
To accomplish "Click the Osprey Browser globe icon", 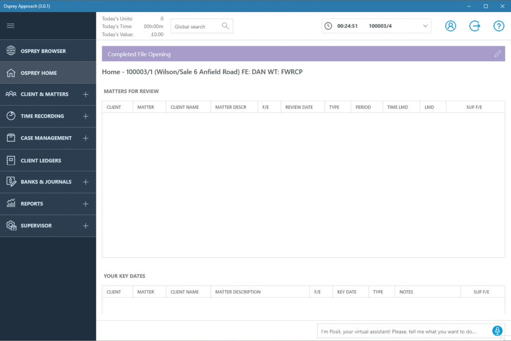I will point(11,50).
